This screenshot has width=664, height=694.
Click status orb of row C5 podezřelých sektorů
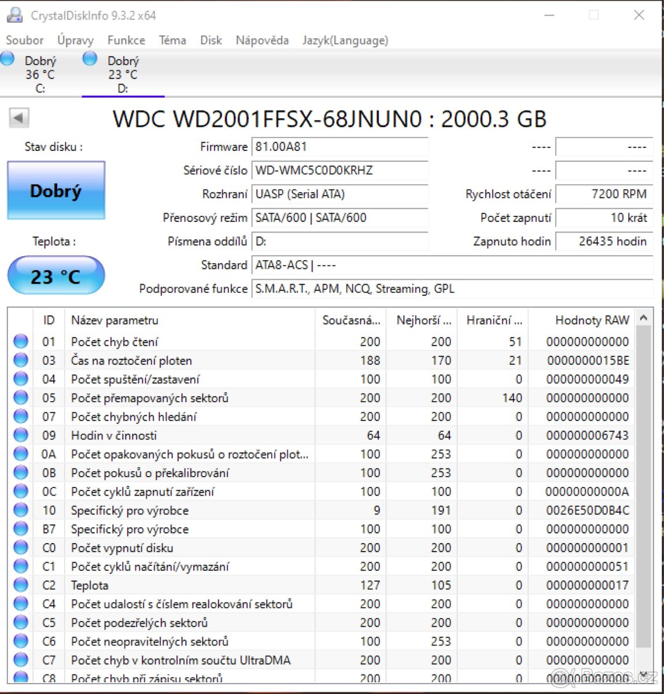(x=21, y=623)
